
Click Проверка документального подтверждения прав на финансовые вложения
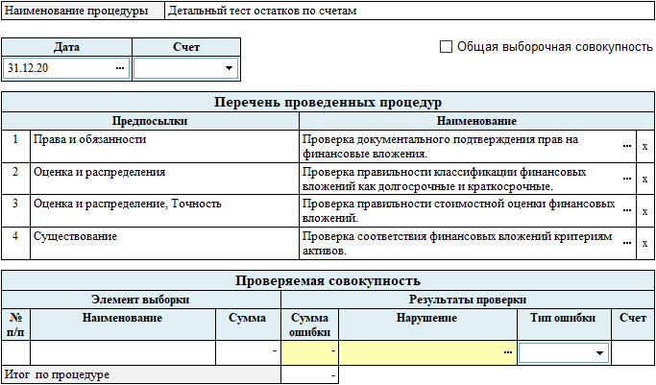click(440, 146)
